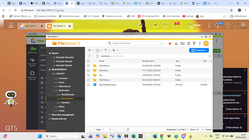Open the search options dropdown arrow
Viewport: 249px width, 140px height.
pyautogui.click(x=161, y=43)
